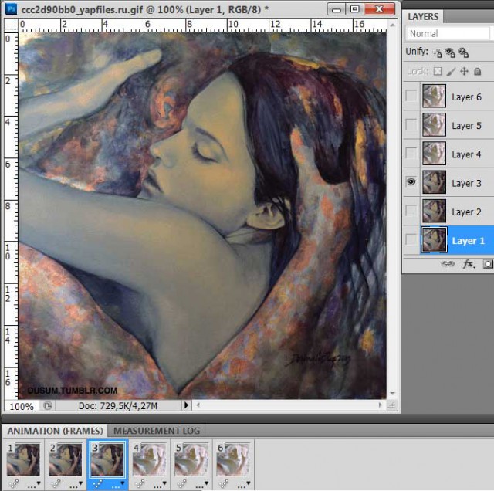This screenshot has width=494, height=491.
Task: Toggle Lock transparent pixels
Action: (438, 71)
